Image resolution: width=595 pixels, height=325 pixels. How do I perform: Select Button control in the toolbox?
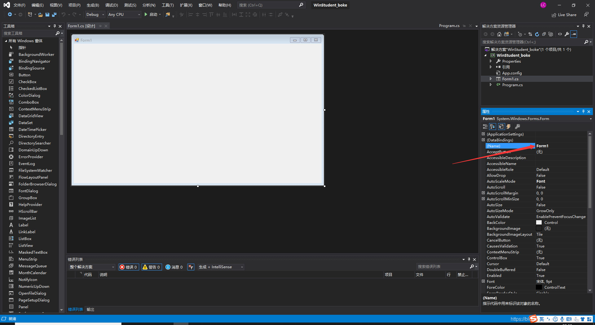(24, 75)
